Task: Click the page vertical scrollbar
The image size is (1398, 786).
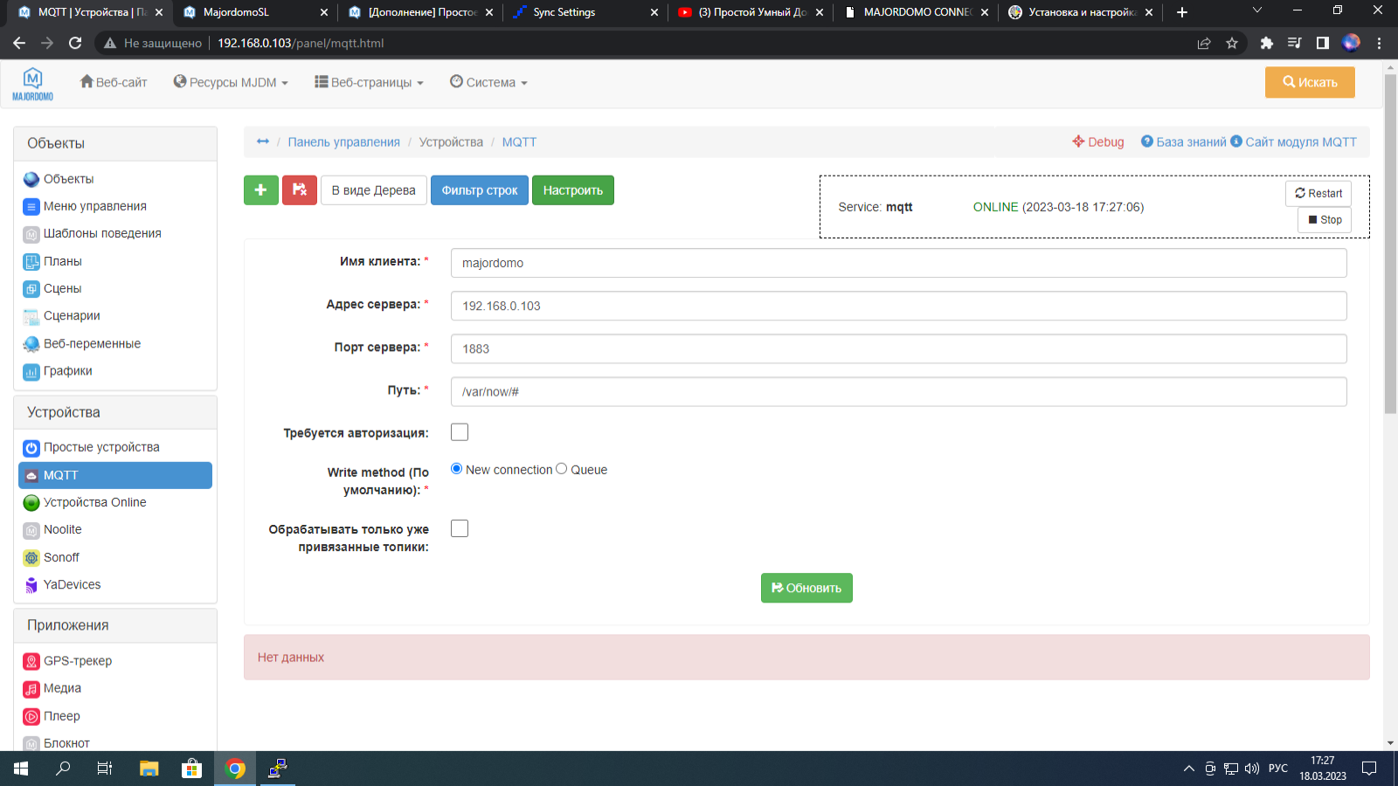Action: pos(1390,243)
